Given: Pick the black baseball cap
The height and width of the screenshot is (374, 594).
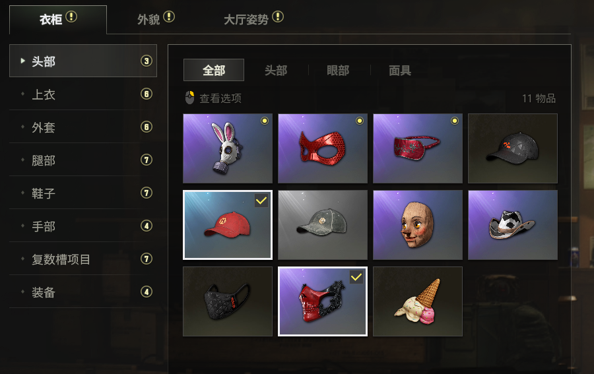Looking at the screenshot, I should click(x=513, y=148).
